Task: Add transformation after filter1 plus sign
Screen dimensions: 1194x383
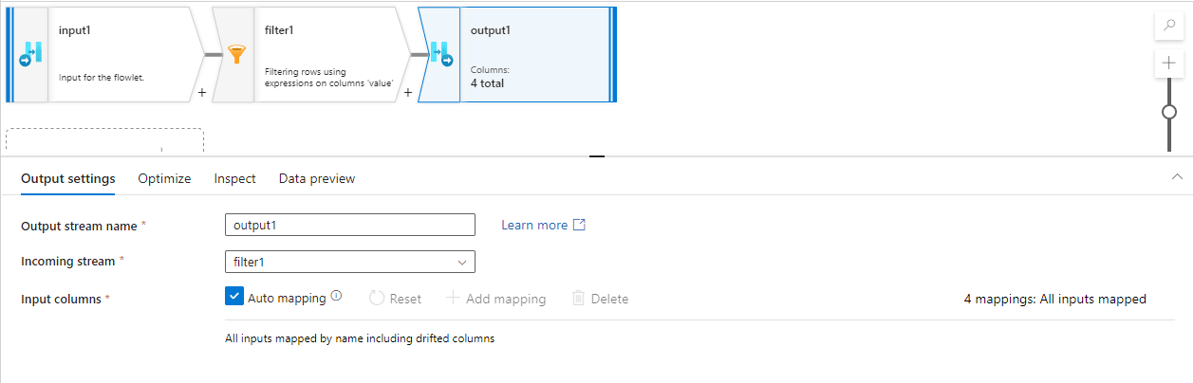Action: point(408,93)
